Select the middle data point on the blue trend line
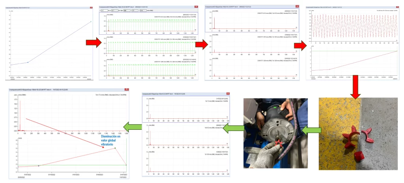Viewport: 404px width, 183px height. pyautogui.click(x=28, y=62)
